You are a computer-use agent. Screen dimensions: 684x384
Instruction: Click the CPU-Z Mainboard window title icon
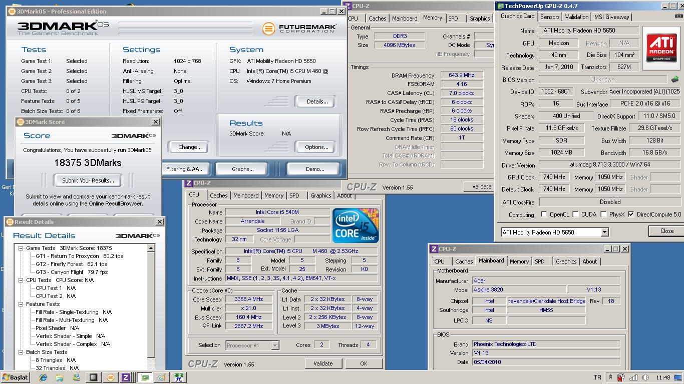coord(434,248)
